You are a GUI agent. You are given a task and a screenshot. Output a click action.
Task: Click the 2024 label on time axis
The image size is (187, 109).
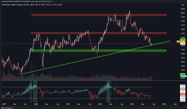pyautogui.click(x=164, y=104)
